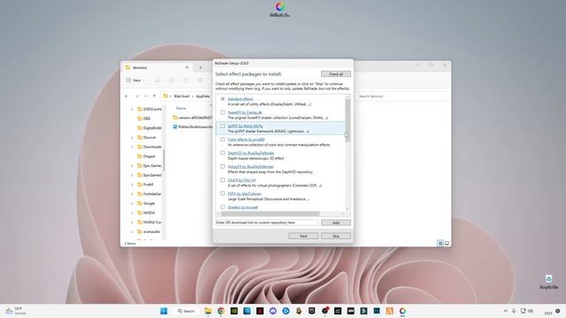Image resolution: width=566 pixels, height=318 pixels.
Task: Open the New dropdown in File Explorer
Action: point(135,80)
